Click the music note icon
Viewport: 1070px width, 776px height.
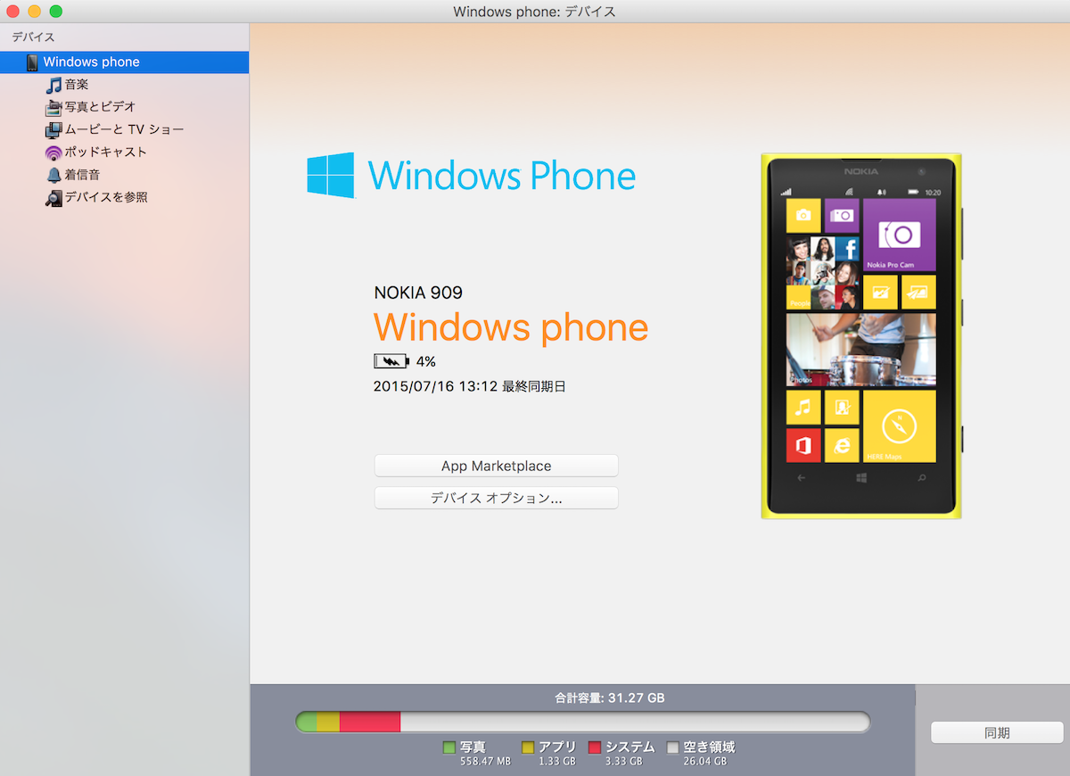point(53,85)
